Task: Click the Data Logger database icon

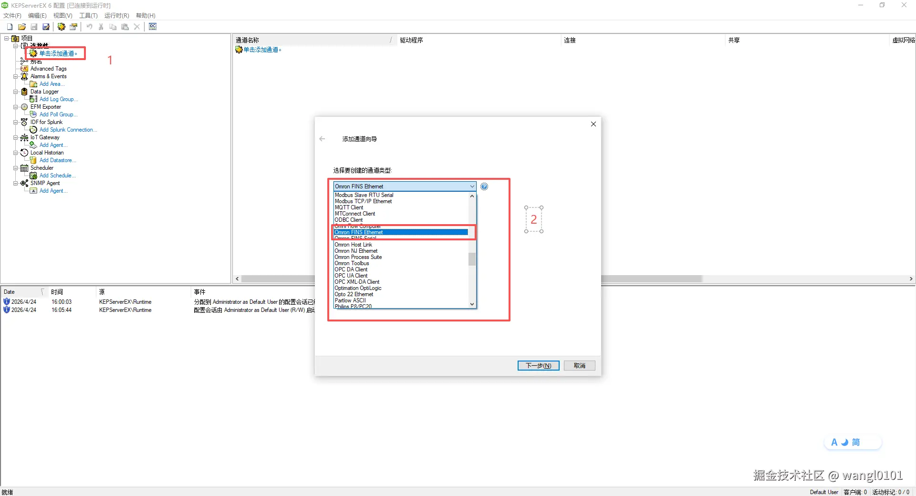Action: click(24, 92)
